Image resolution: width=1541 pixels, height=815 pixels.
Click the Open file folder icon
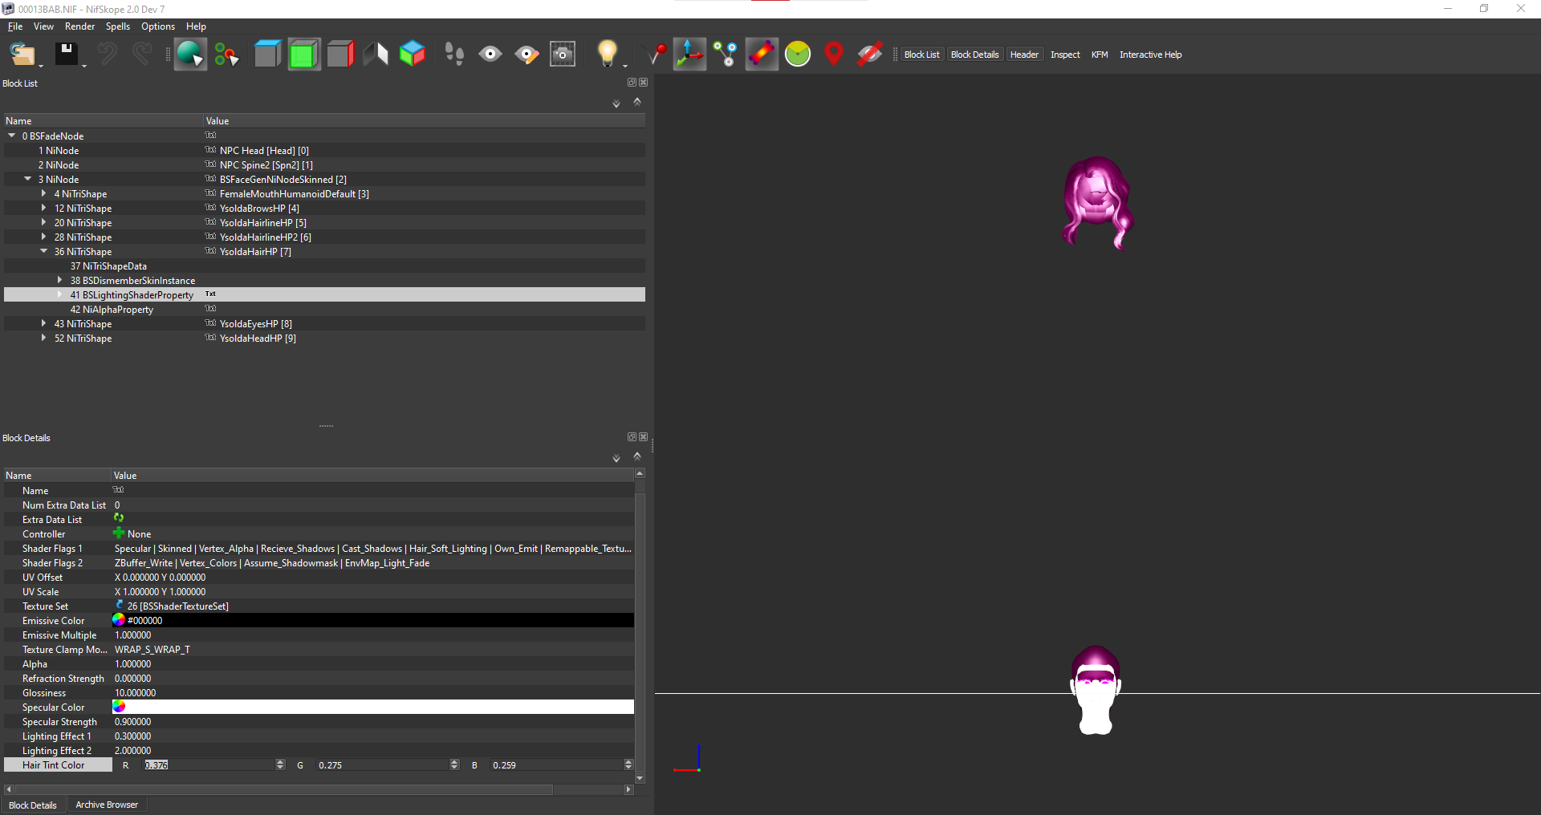22,54
